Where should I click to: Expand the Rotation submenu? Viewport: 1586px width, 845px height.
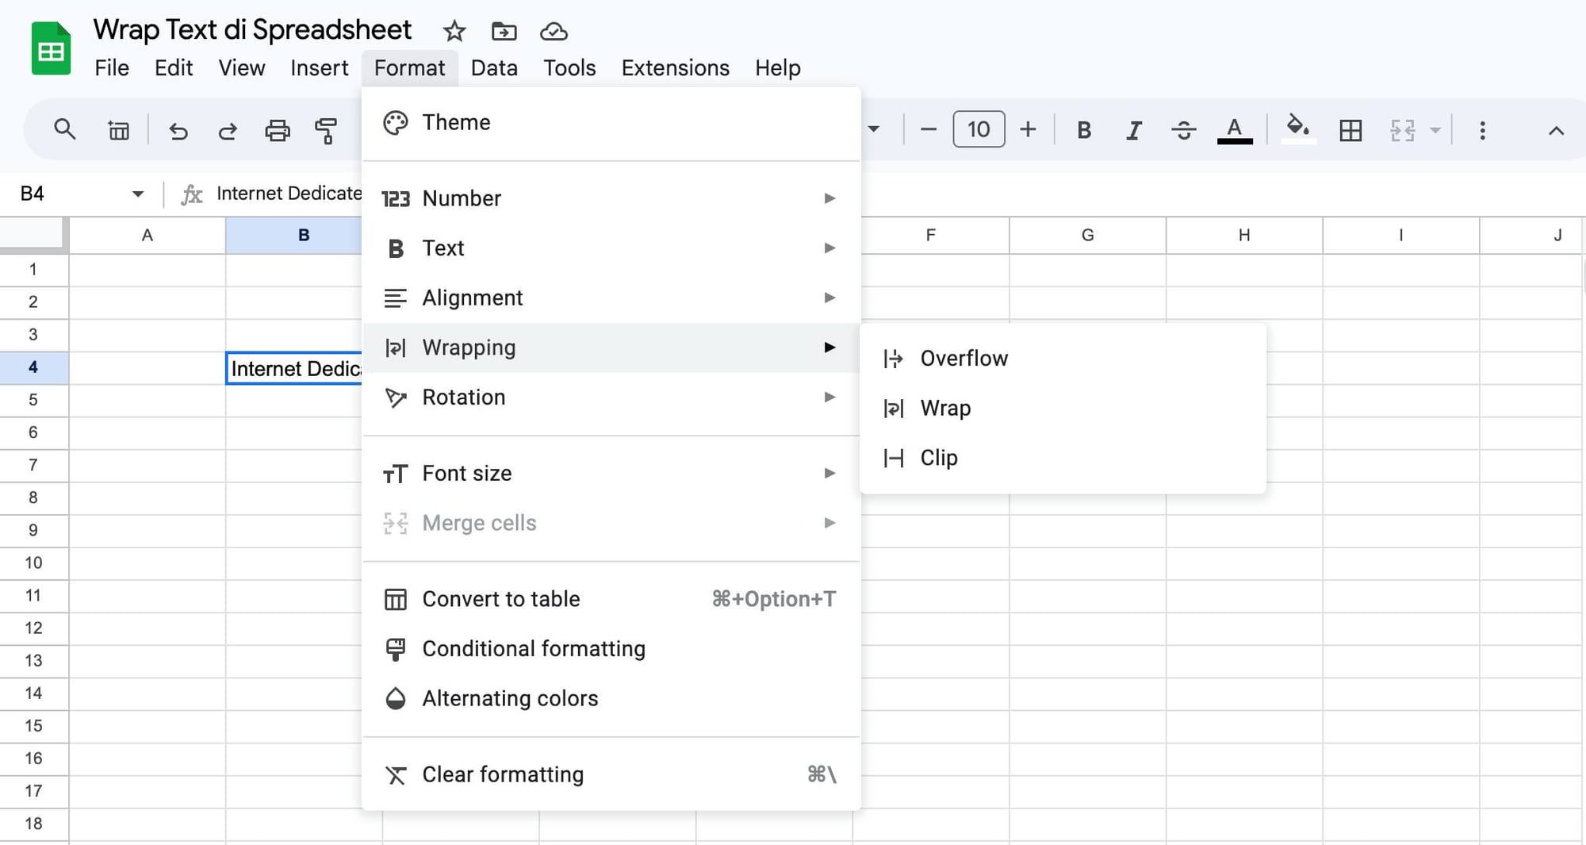[611, 398]
